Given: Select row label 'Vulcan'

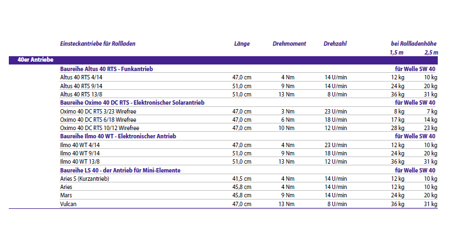Looking at the screenshot, I should point(68,204).
